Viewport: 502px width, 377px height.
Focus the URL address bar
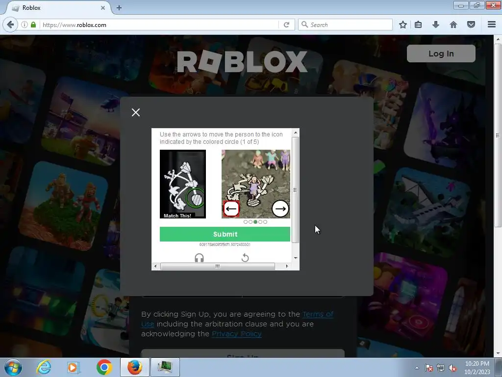(159, 25)
